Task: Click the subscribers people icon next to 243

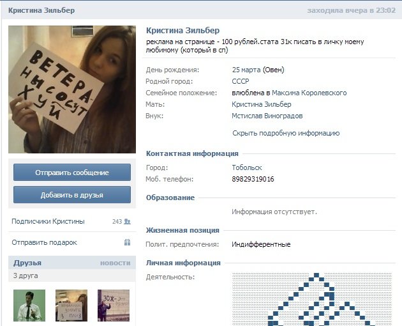Action: [x=127, y=221]
